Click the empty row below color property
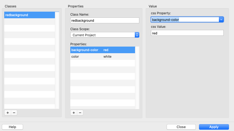Screen dimensions: 234x131 (x=102, y=63)
